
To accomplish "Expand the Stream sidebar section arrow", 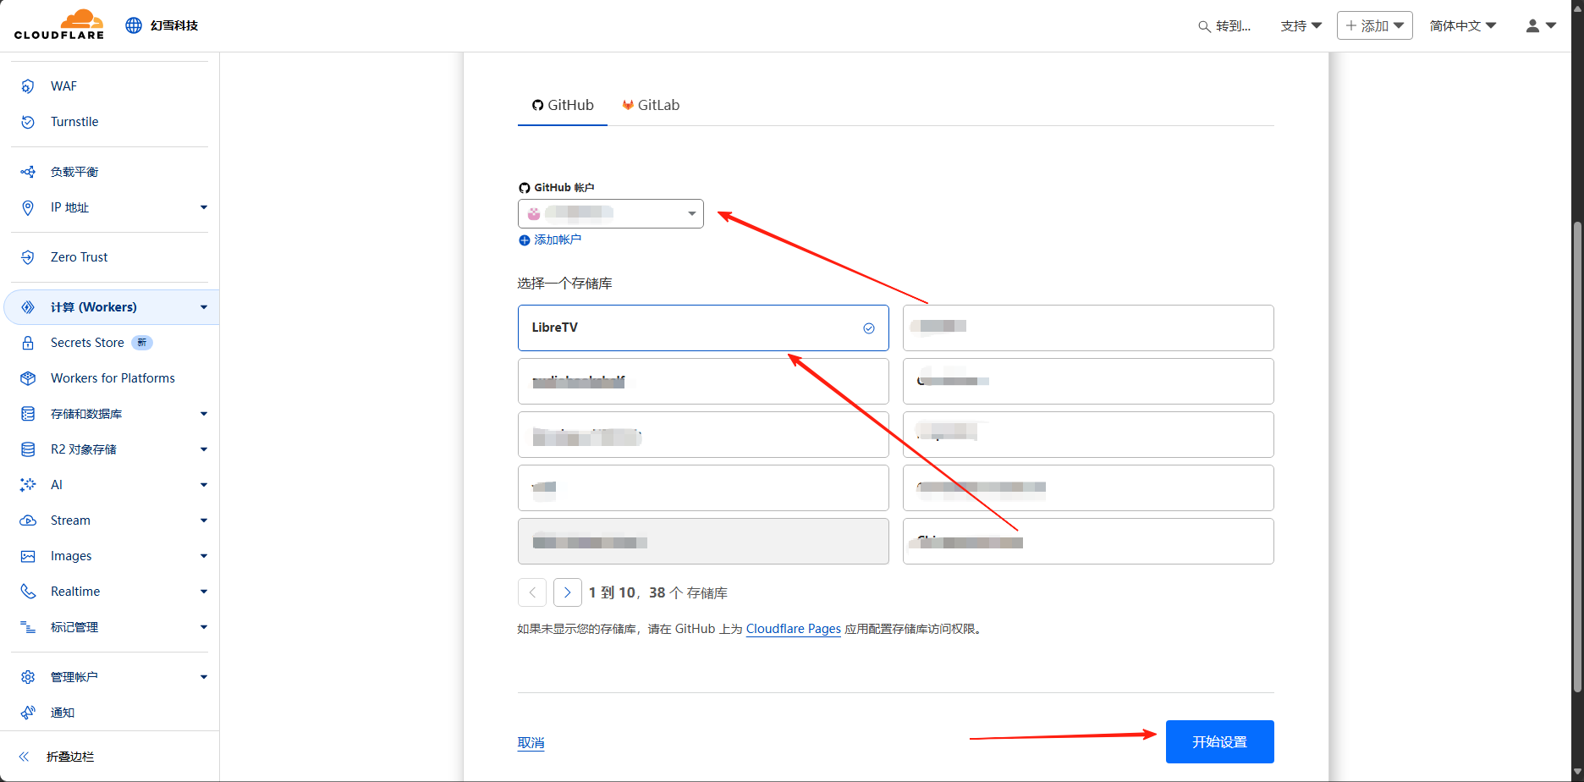I will pyautogui.click(x=204, y=520).
